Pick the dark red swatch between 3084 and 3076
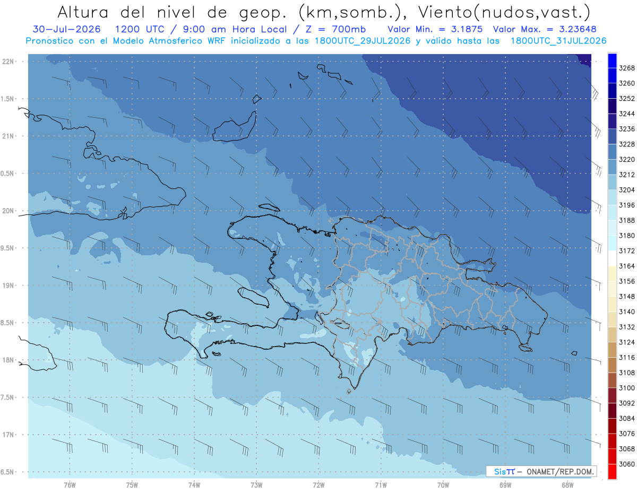 click(x=612, y=426)
